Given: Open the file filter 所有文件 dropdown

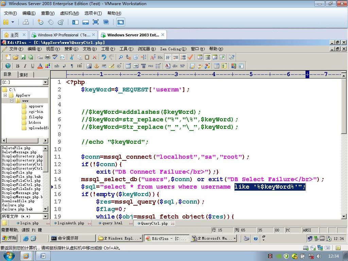Looking at the screenshot, I should tap(46, 216).
